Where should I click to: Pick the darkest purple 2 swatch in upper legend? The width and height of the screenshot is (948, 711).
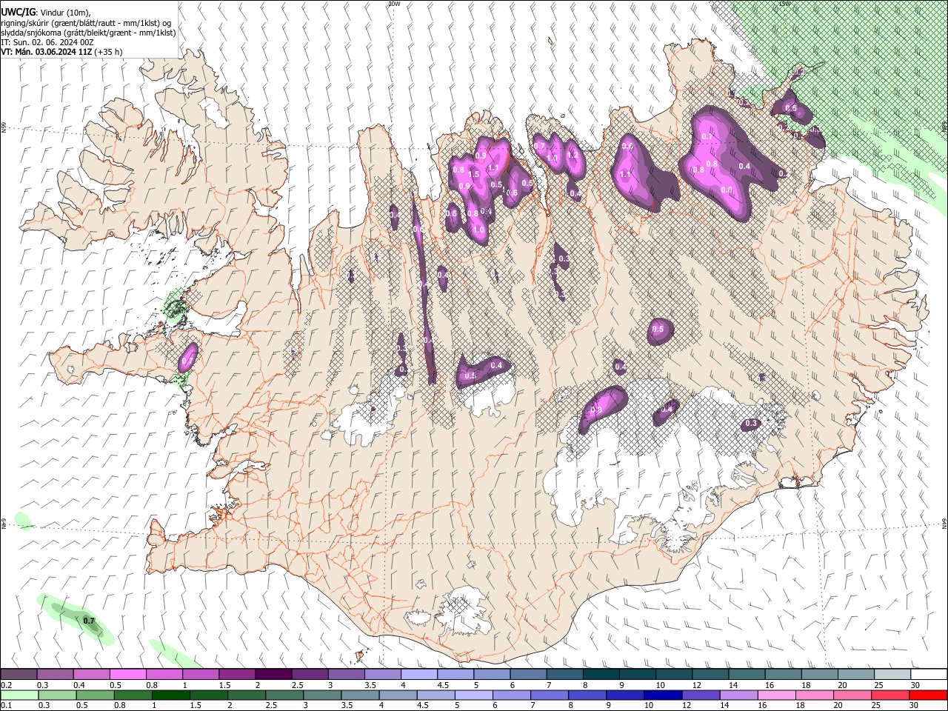click(x=273, y=675)
